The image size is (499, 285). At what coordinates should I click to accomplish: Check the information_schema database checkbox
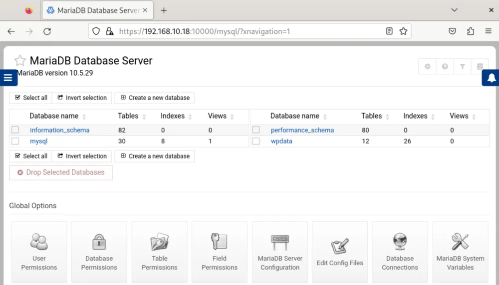(15, 130)
